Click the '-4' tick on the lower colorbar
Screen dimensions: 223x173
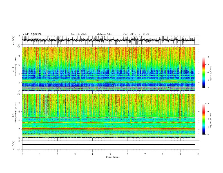click(208, 111)
